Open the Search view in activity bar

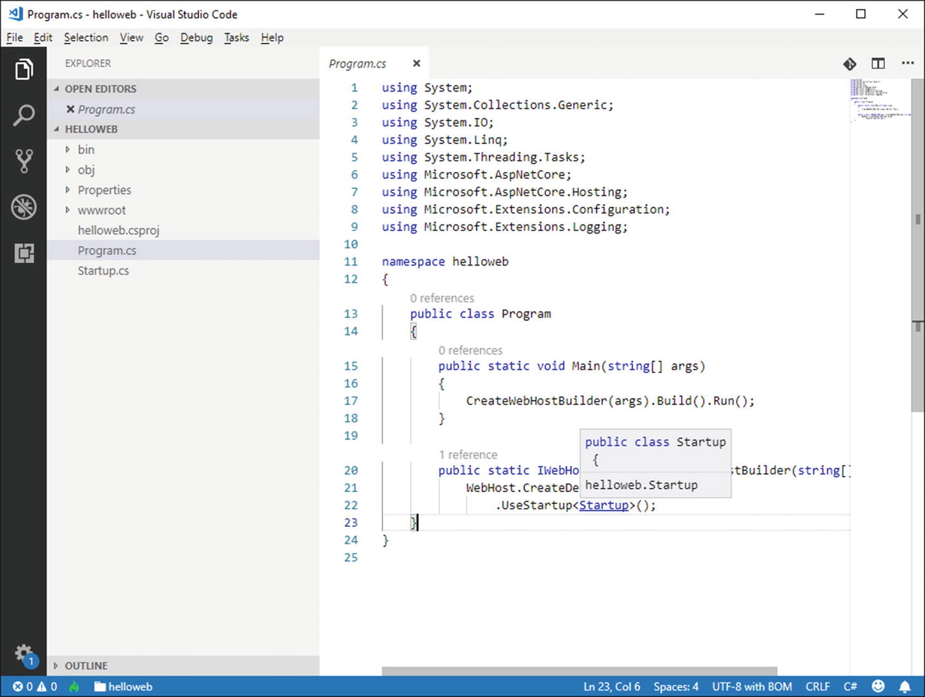pos(24,116)
